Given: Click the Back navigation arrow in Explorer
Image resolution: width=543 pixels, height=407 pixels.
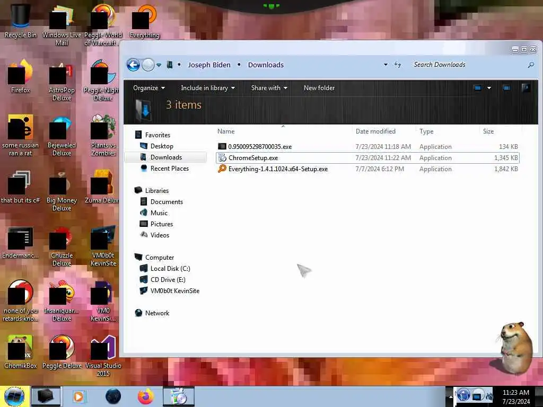Looking at the screenshot, I should (133, 65).
